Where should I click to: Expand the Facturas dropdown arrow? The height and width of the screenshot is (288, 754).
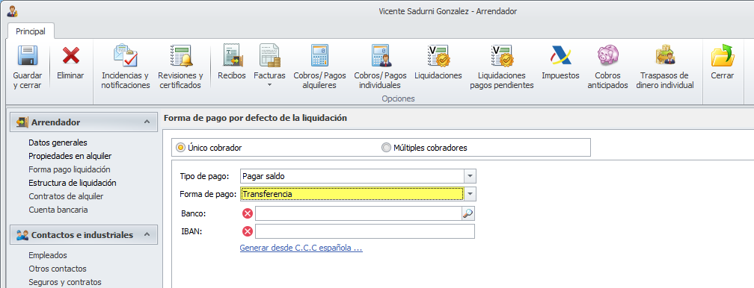(269, 86)
